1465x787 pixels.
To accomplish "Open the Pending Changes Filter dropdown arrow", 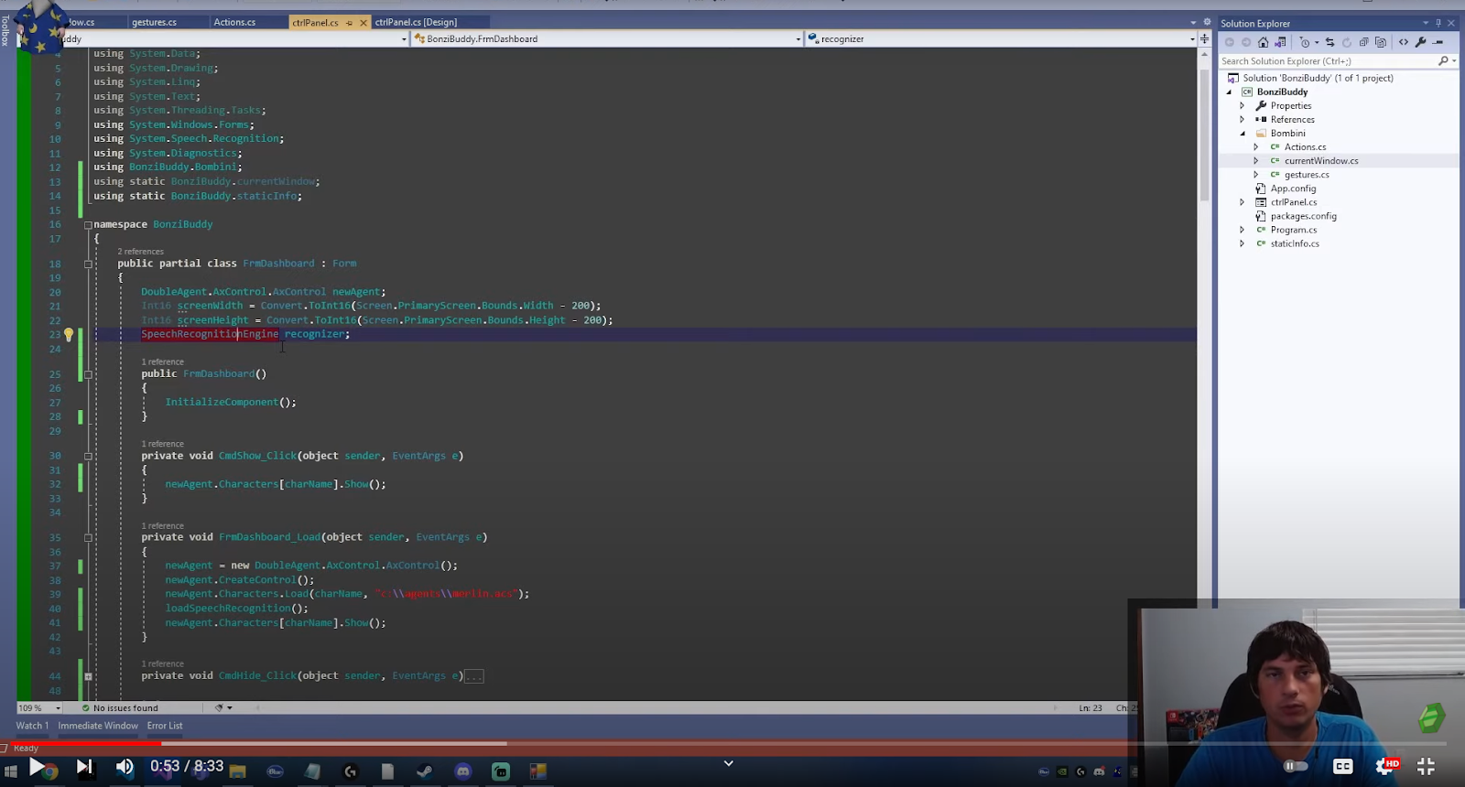I will (x=1317, y=42).
